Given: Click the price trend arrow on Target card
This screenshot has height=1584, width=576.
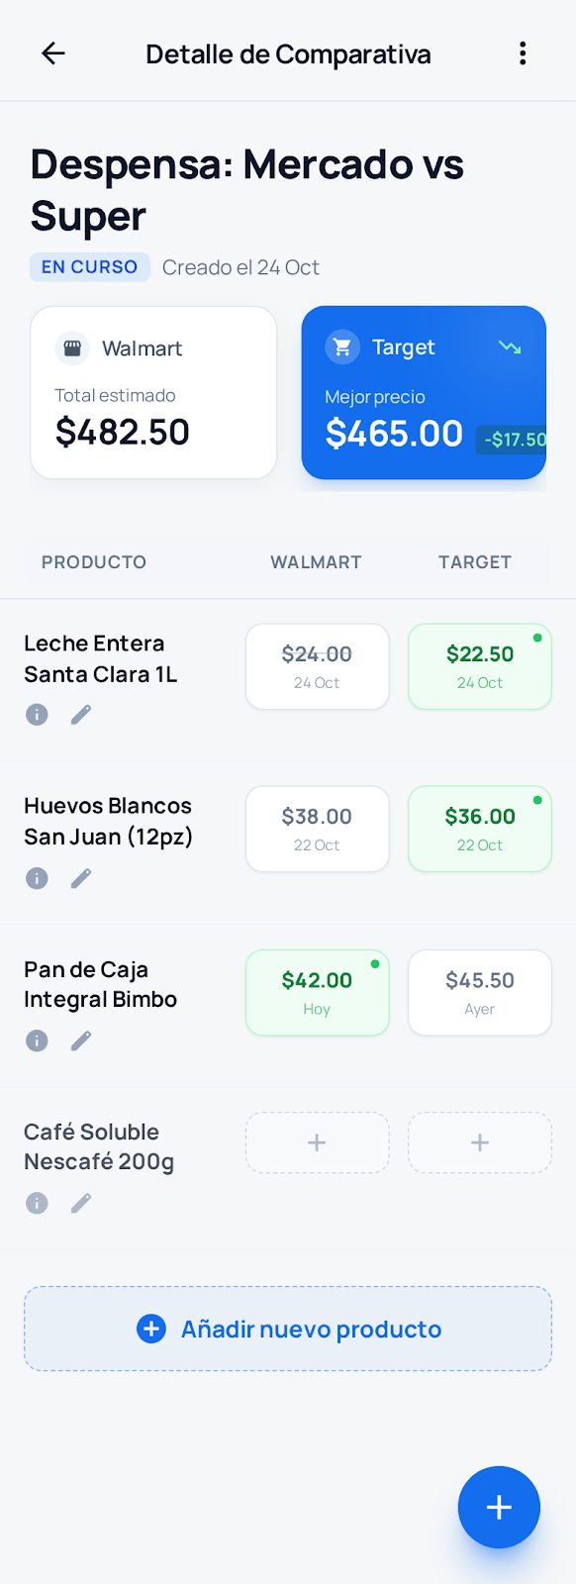Looking at the screenshot, I should tap(509, 347).
